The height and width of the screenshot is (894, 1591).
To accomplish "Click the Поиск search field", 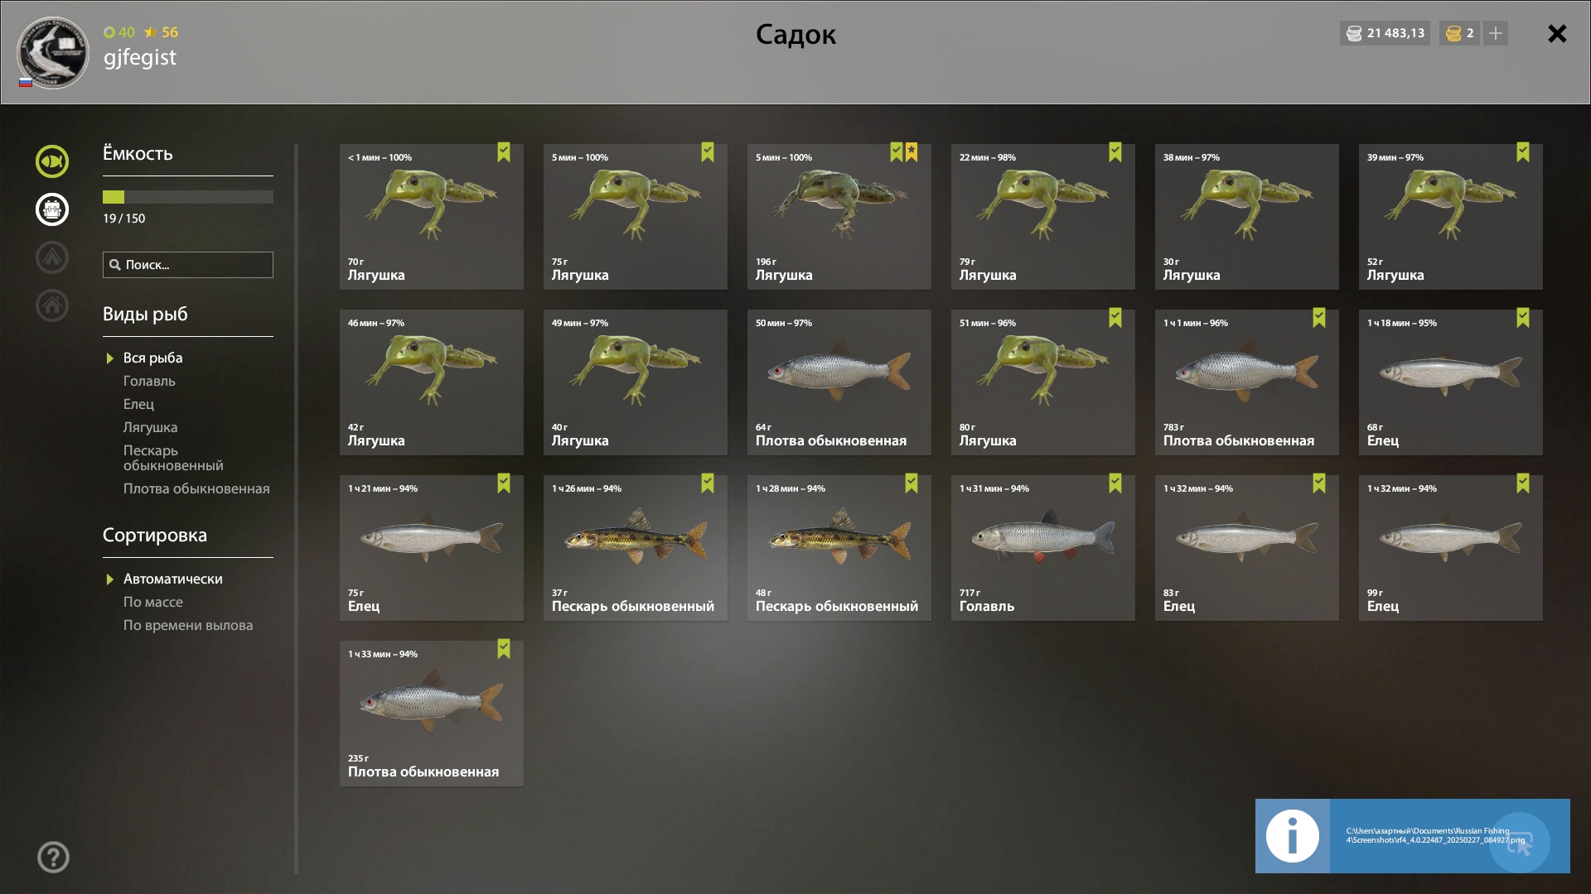I will 188,265.
